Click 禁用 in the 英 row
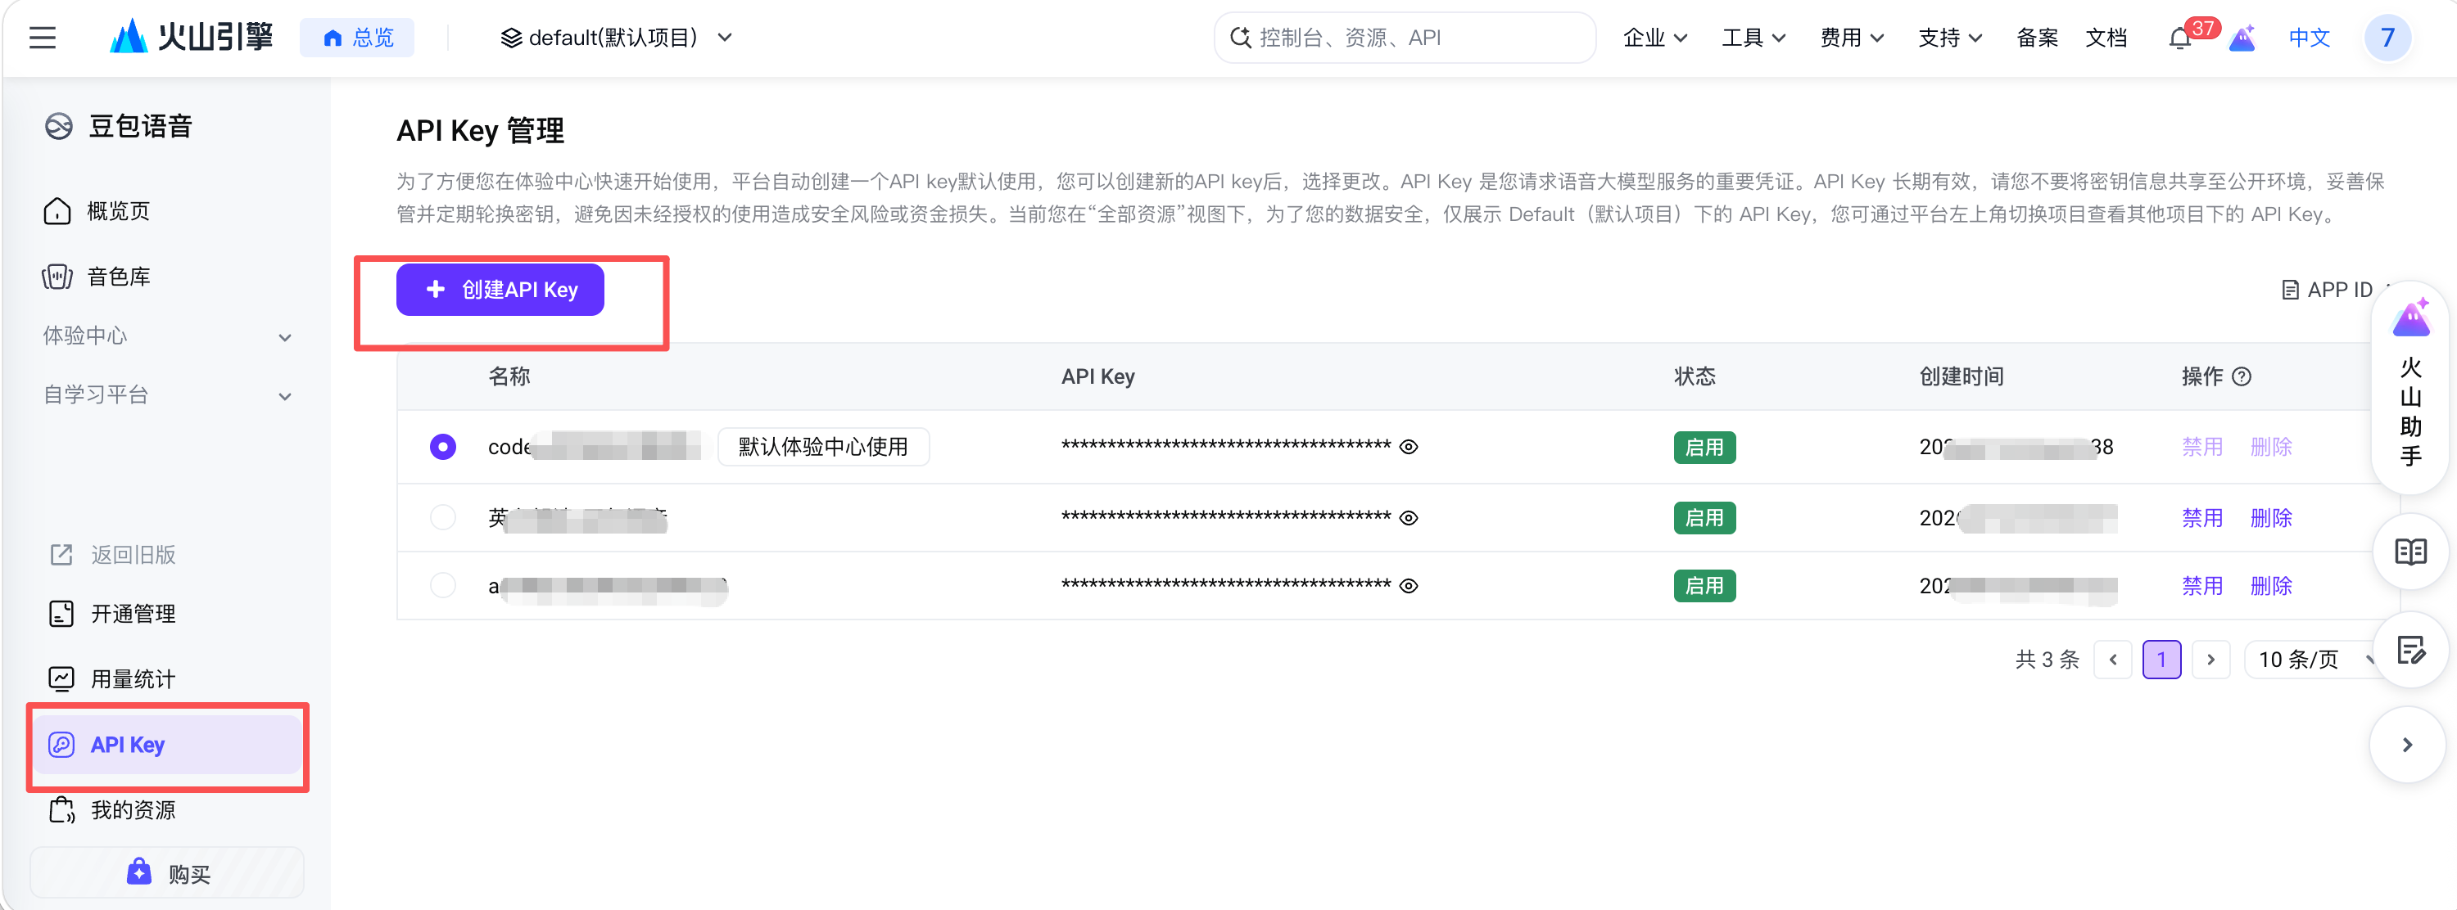The image size is (2457, 910). [2201, 517]
